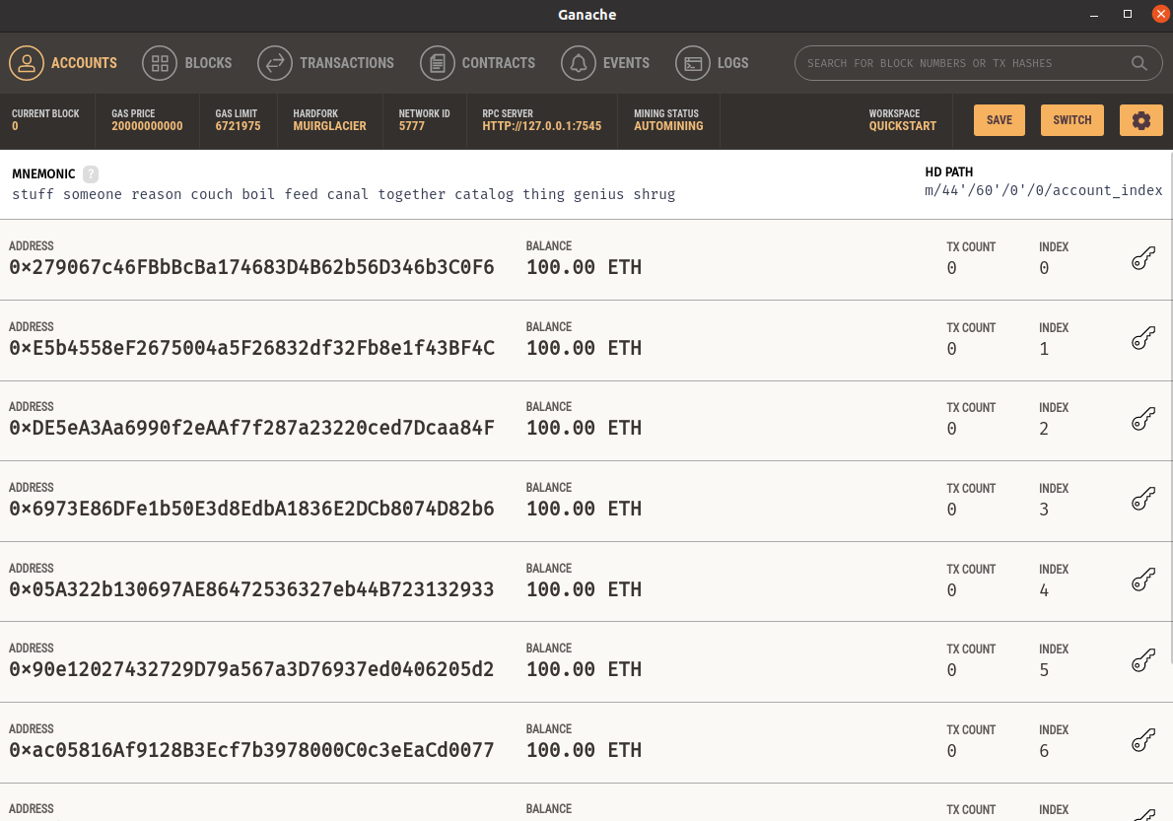The width and height of the screenshot is (1173, 821).
Task: Click the QUICKSTART workspace name
Action: click(902, 126)
